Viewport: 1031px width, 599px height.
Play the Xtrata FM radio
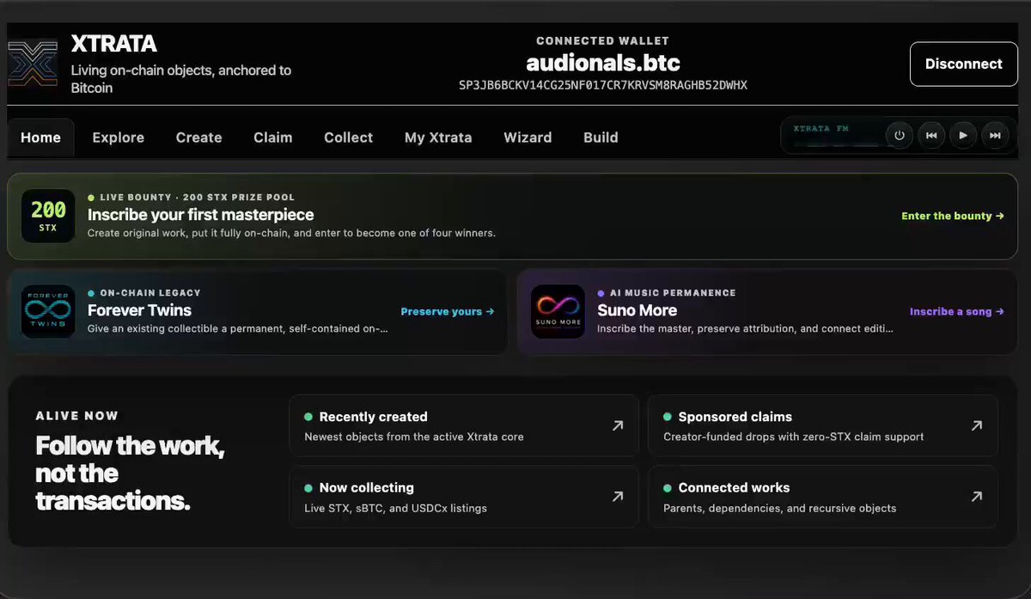click(963, 135)
